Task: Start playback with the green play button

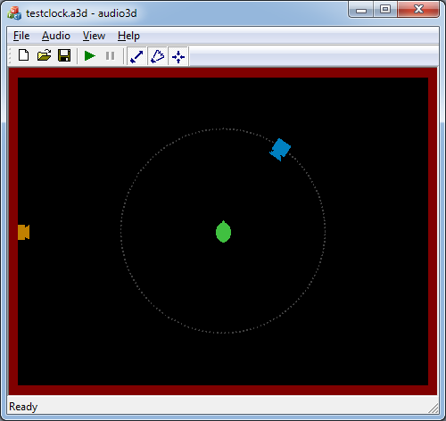Action: pos(90,55)
